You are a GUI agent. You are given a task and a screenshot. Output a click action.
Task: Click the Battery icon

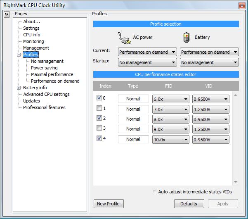pos(187,37)
